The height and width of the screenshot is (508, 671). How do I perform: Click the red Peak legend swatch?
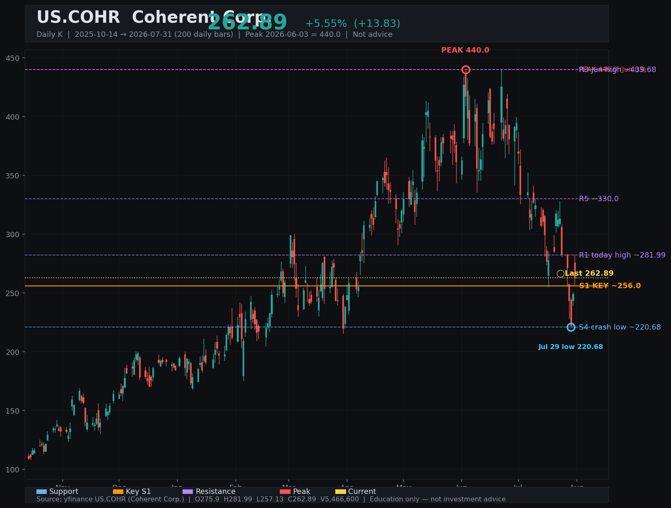[285, 492]
